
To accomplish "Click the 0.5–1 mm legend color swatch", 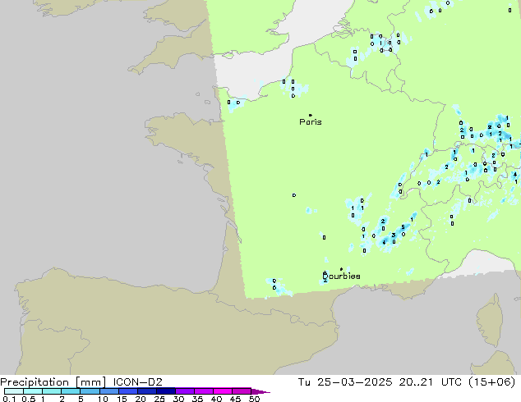I will (33, 391).
